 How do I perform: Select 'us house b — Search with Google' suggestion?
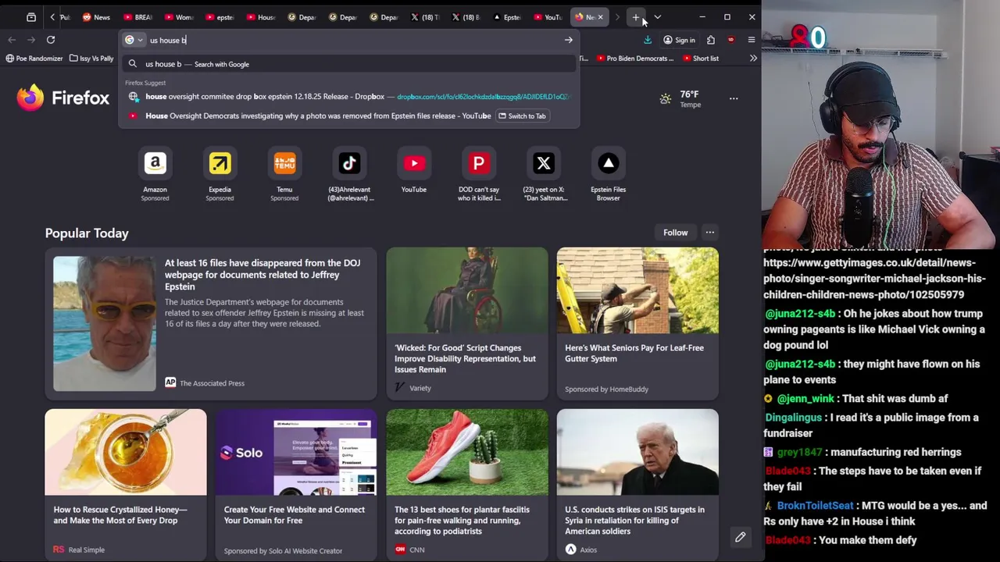tap(349, 64)
